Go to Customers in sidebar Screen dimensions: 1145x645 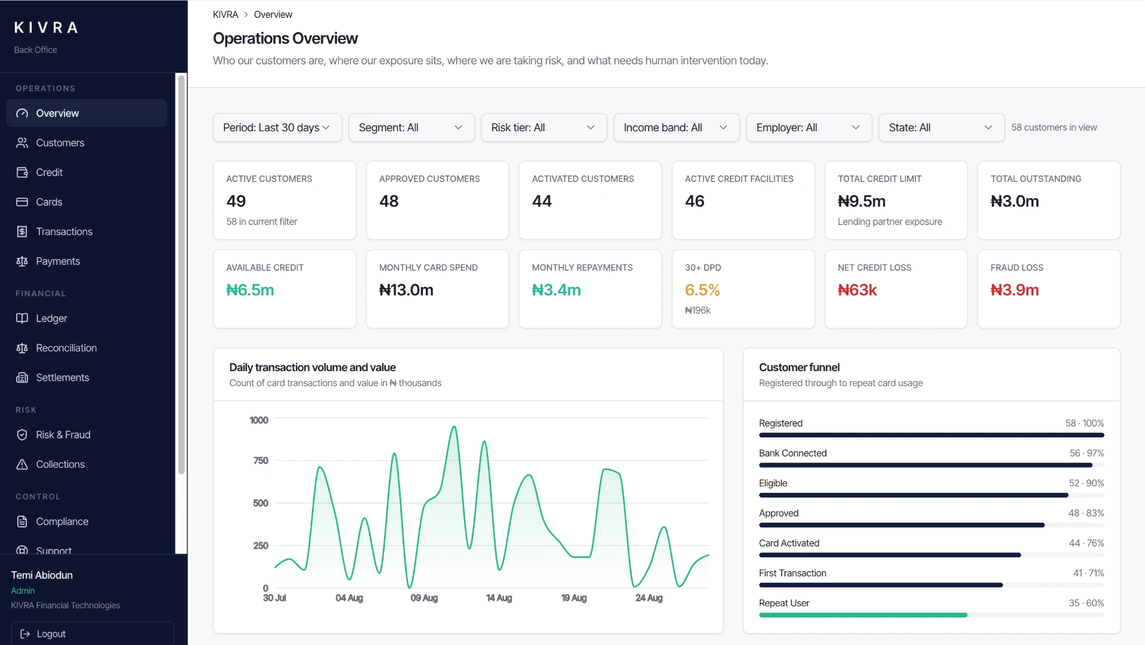tap(86, 143)
